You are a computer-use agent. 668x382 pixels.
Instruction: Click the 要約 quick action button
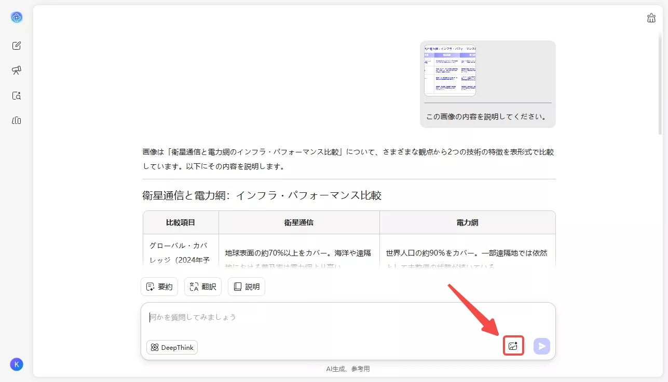pos(159,286)
